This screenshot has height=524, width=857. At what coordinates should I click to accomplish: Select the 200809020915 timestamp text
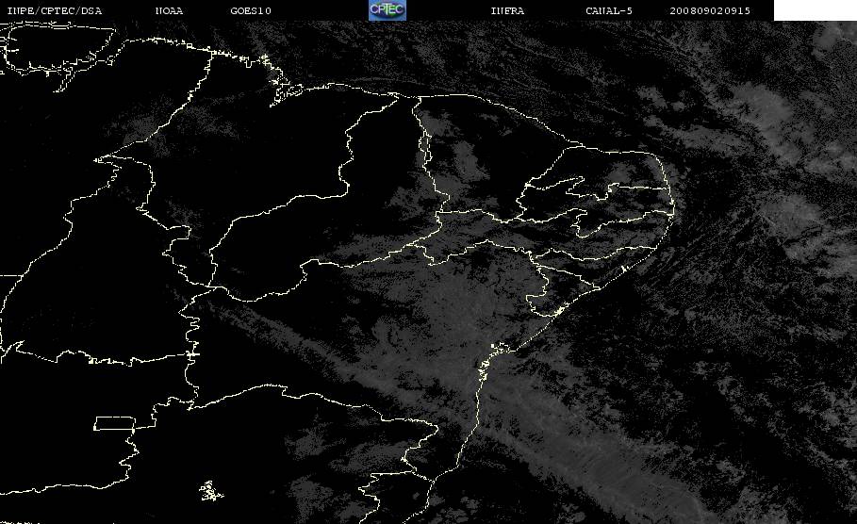[710, 11]
